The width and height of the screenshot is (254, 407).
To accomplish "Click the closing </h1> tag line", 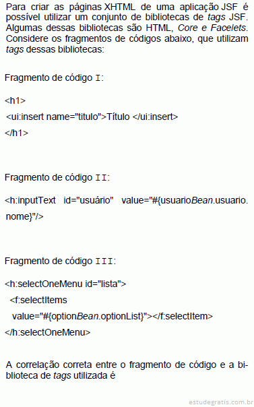I will [16, 133].
